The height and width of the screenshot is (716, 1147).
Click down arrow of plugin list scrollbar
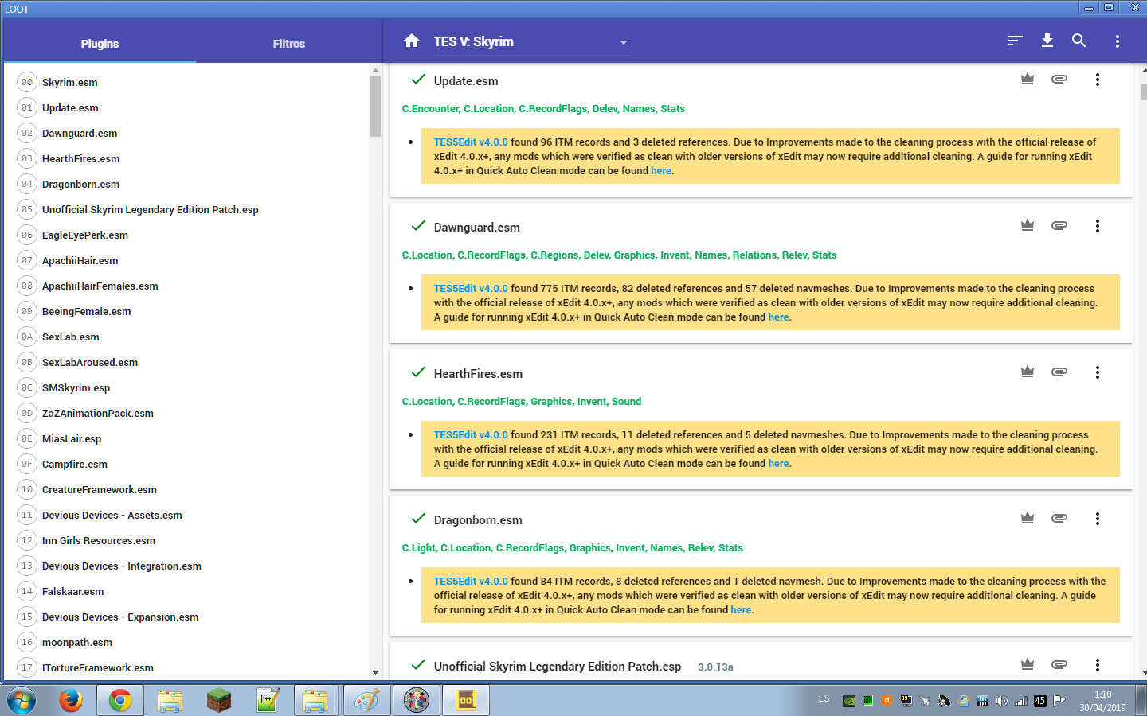click(x=375, y=673)
